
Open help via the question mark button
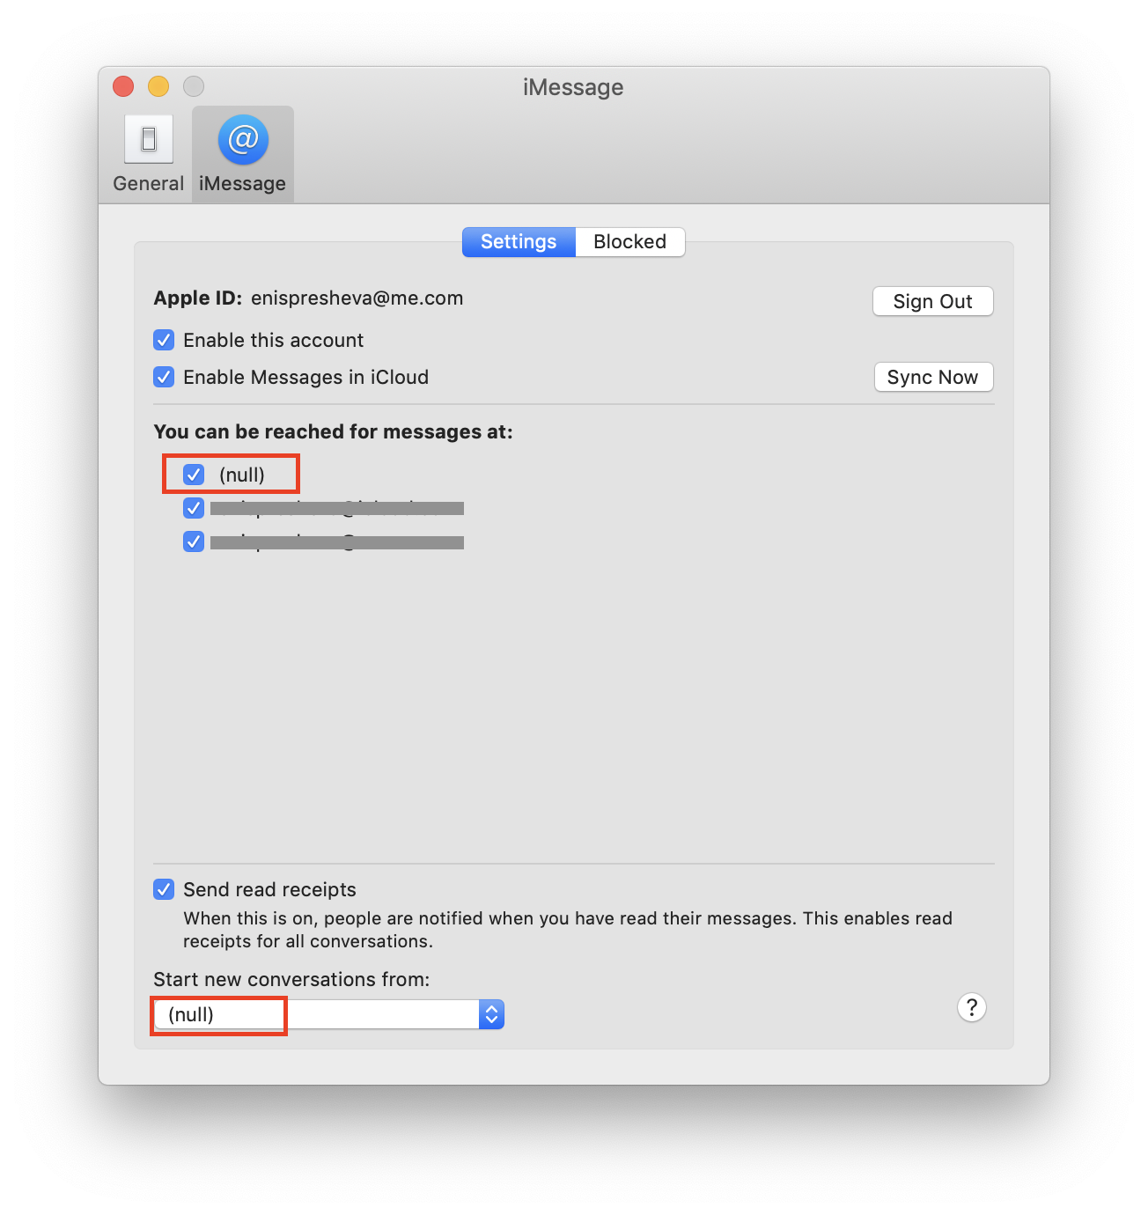click(972, 1007)
